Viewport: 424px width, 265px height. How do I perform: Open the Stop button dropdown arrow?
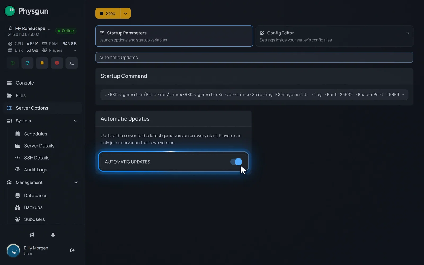[126, 13]
